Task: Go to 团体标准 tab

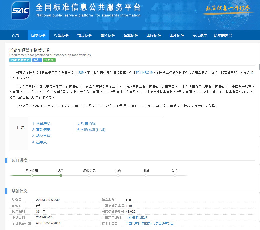Action: (107, 35)
